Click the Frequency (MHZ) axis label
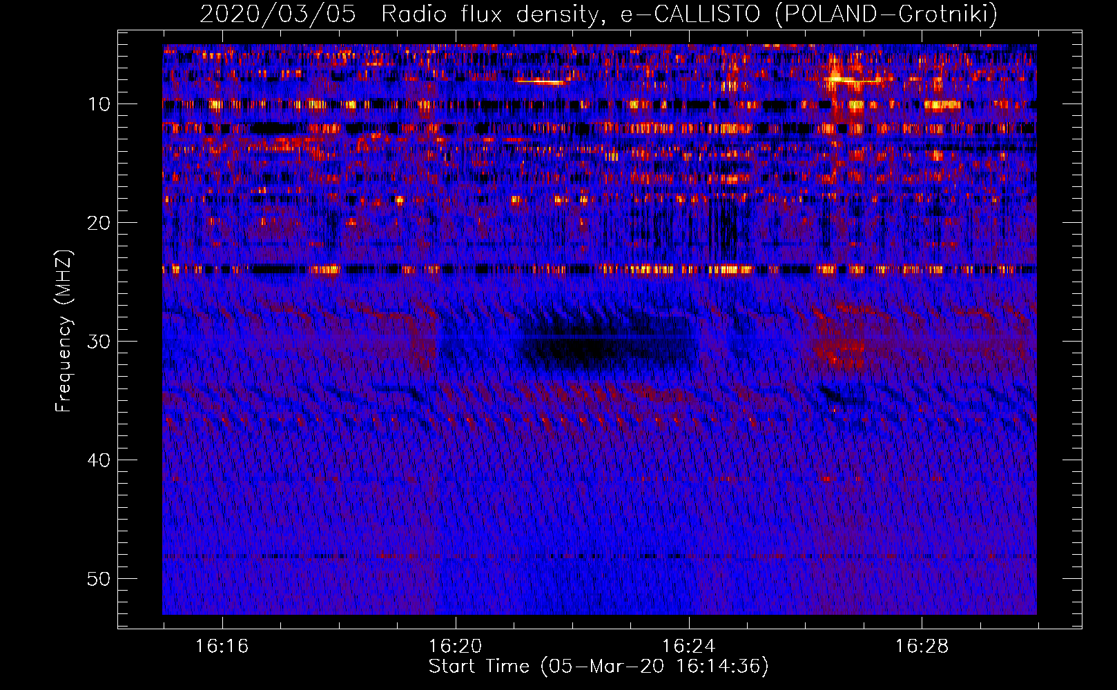Screen dimensions: 1117x690 click(64, 331)
